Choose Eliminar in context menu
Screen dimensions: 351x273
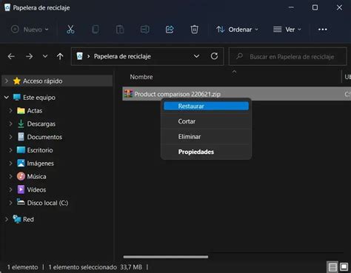[x=206, y=137]
